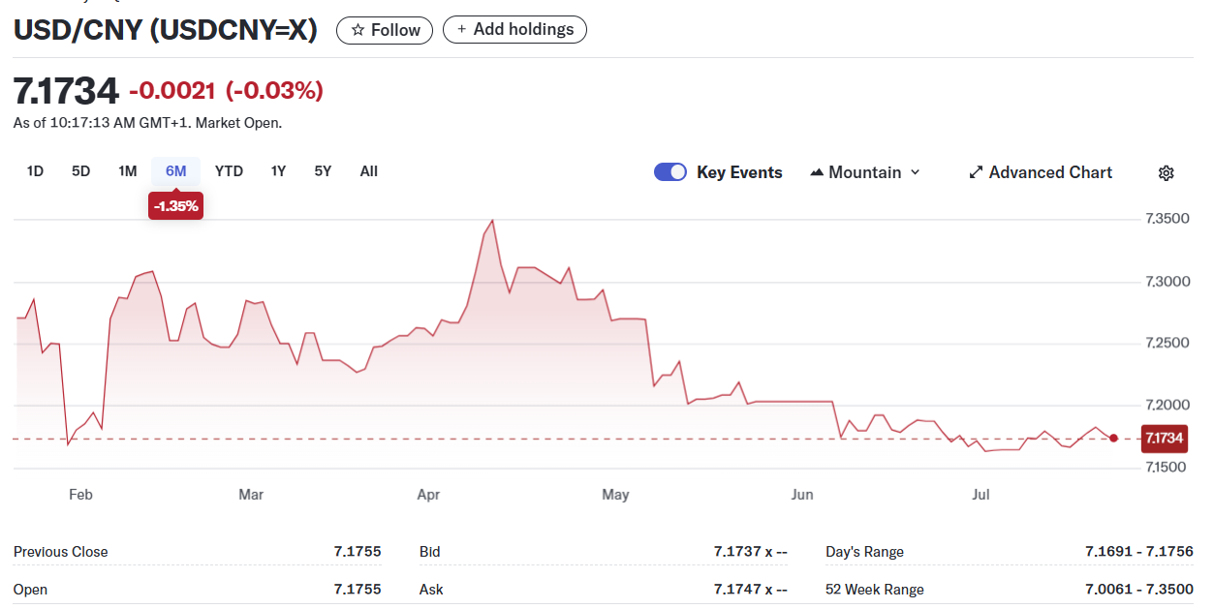This screenshot has width=1214, height=609.
Task: Click the red 7.1734 price tag on chart
Action: [x=1164, y=439]
